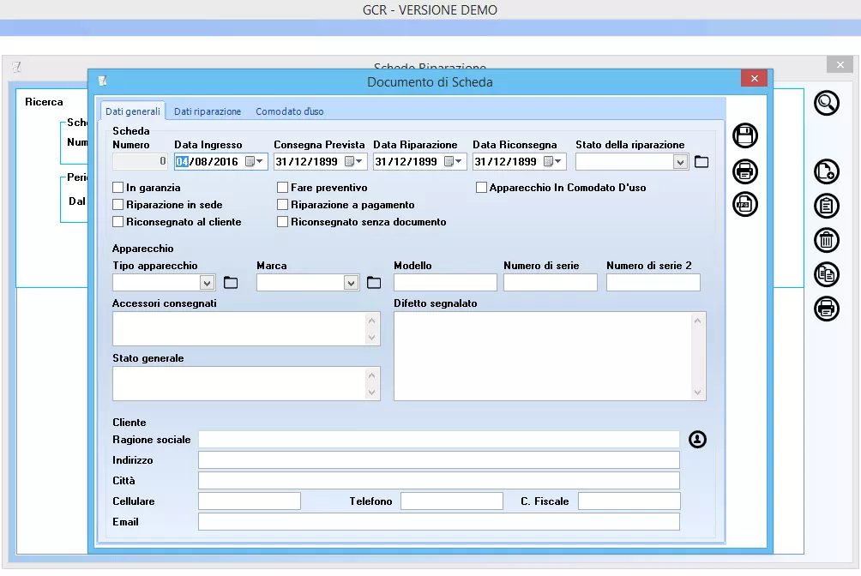861x576 pixels.
Task: Toggle Riparazione in sede checkbox
Action: [x=117, y=204]
